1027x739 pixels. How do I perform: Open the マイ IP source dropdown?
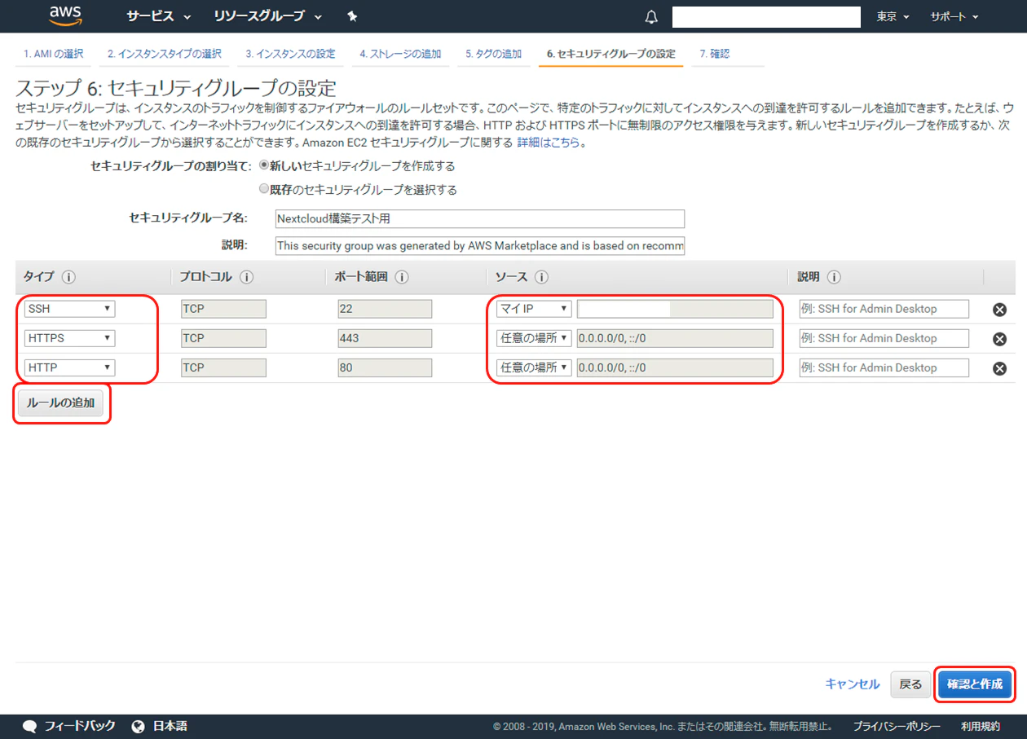click(534, 309)
